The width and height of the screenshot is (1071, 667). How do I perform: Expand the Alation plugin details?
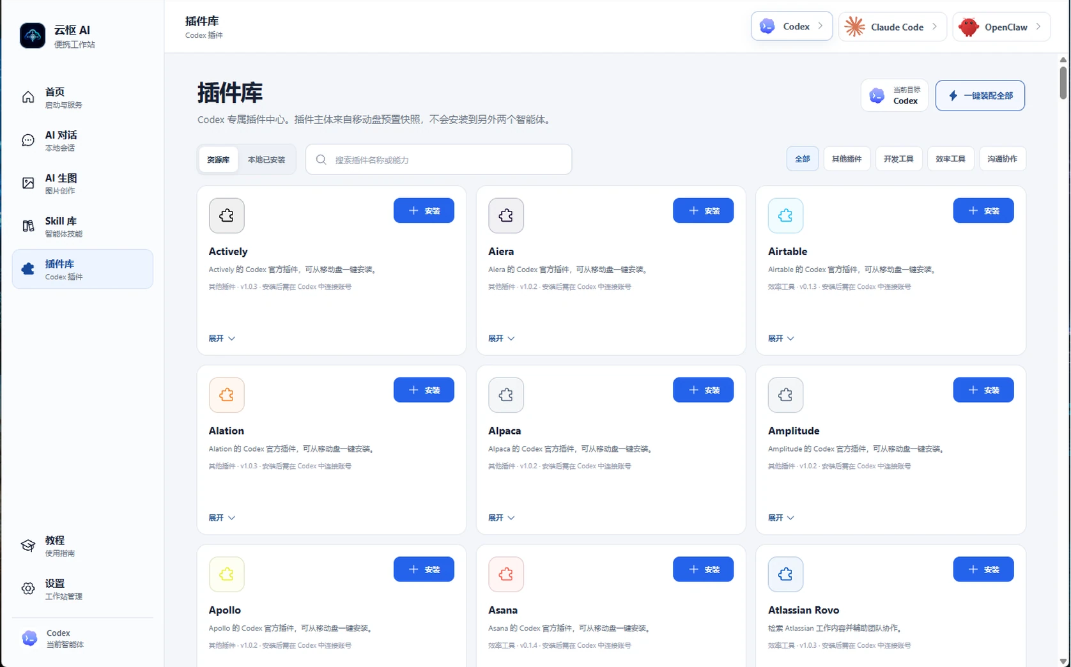(x=222, y=518)
